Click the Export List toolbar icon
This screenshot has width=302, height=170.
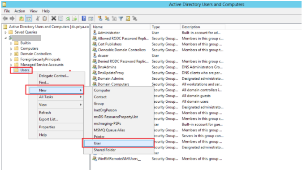click(74, 18)
